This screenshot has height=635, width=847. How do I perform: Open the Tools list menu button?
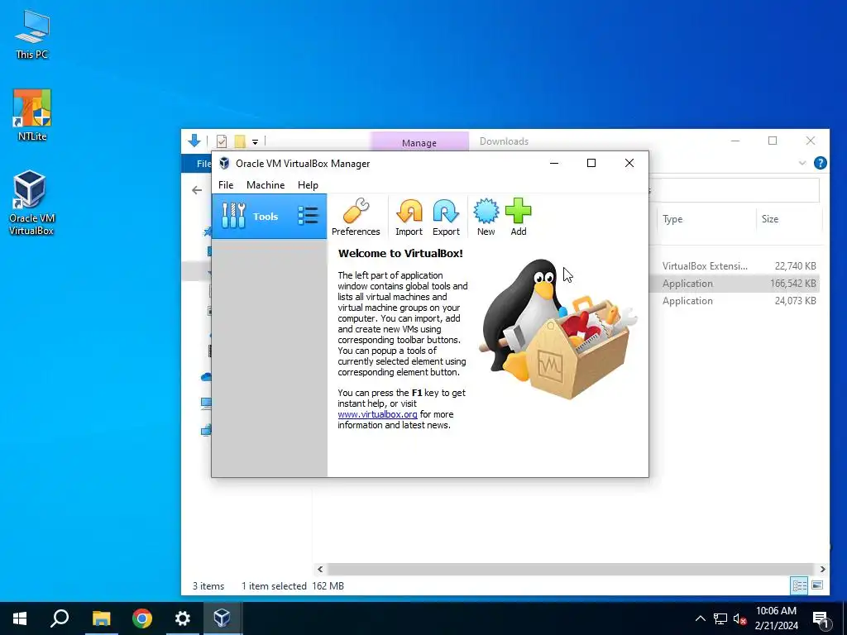[308, 216]
